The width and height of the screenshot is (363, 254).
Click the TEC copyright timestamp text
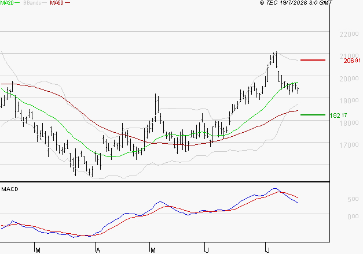pyautogui.click(x=296, y=3)
